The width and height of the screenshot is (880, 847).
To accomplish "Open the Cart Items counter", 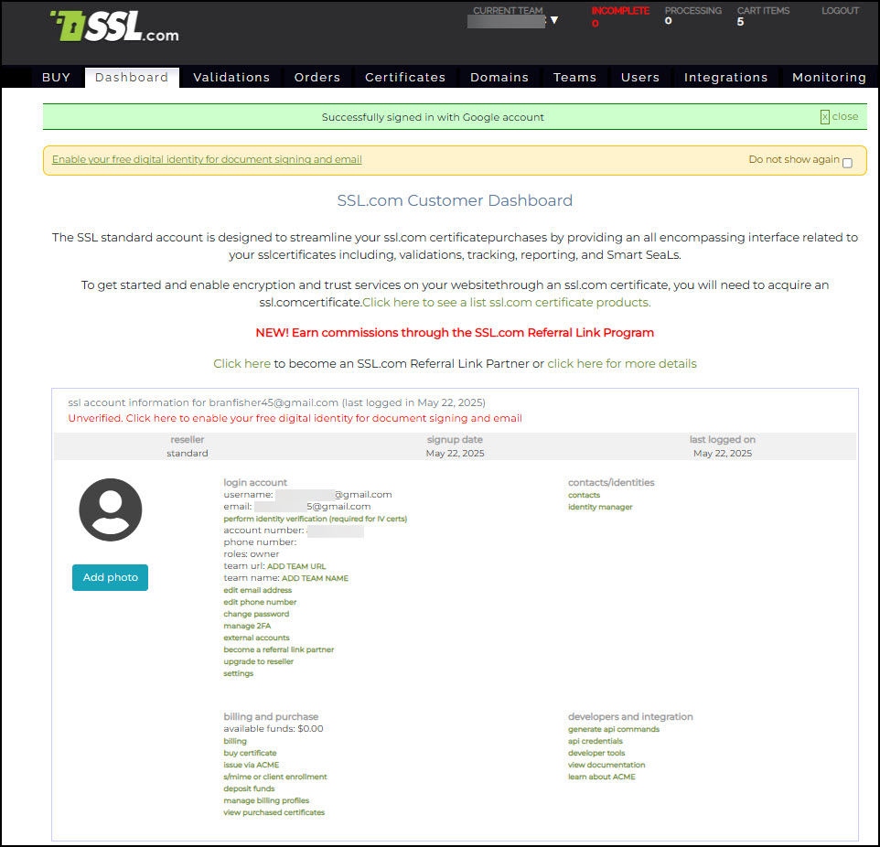I will pyautogui.click(x=762, y=16).
